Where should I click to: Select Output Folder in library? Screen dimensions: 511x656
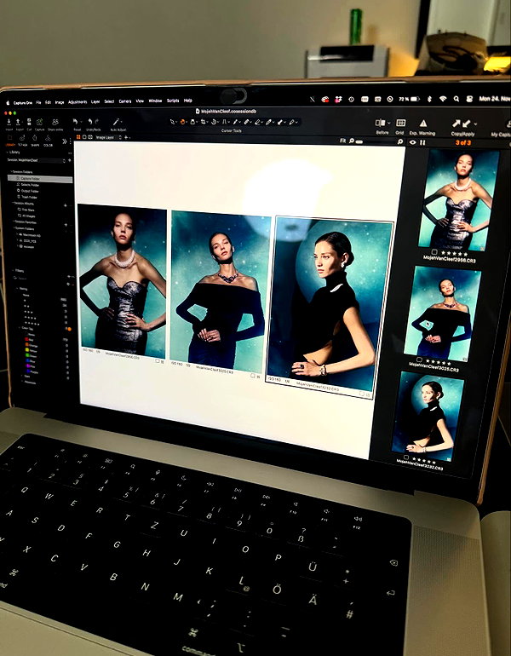tap(28, 191)
